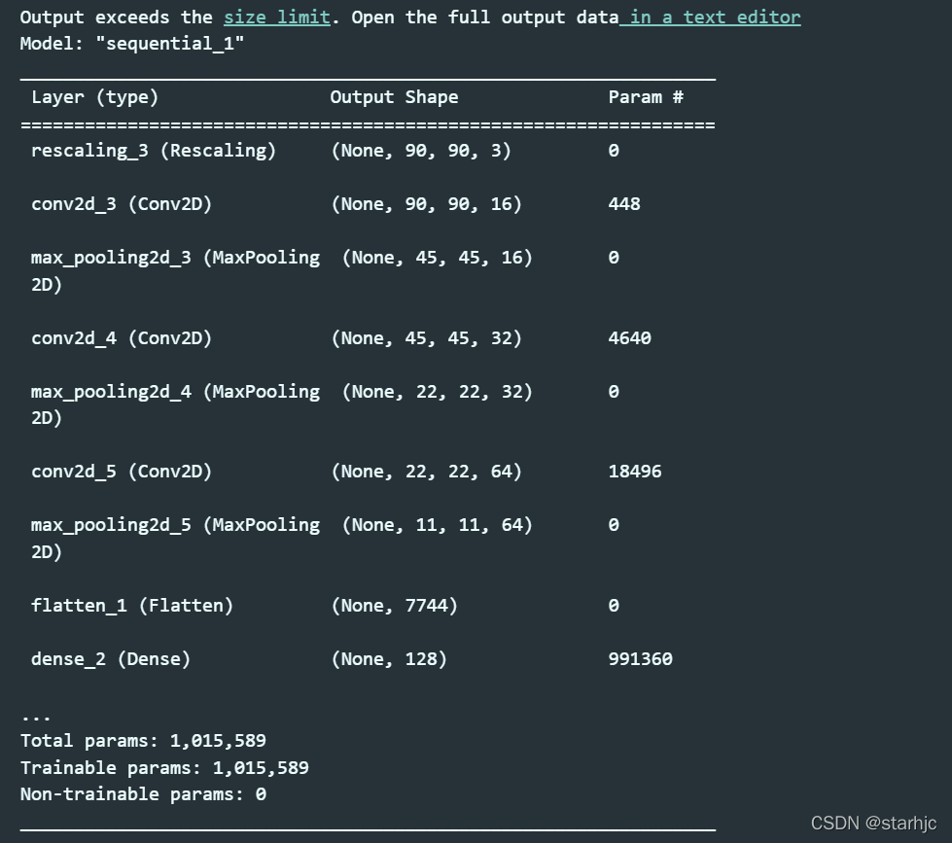Select the (None, 7744) output shape
The width and height of the screenshot is (952, 843).
pos(395,606)
